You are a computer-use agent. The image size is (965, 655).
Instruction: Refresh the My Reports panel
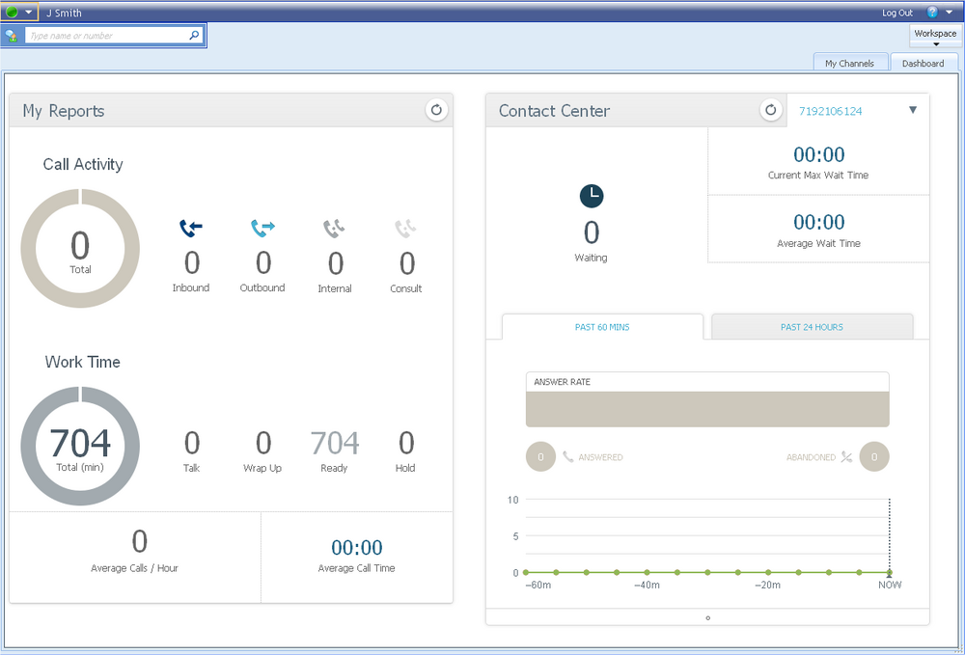pos(436,110)
